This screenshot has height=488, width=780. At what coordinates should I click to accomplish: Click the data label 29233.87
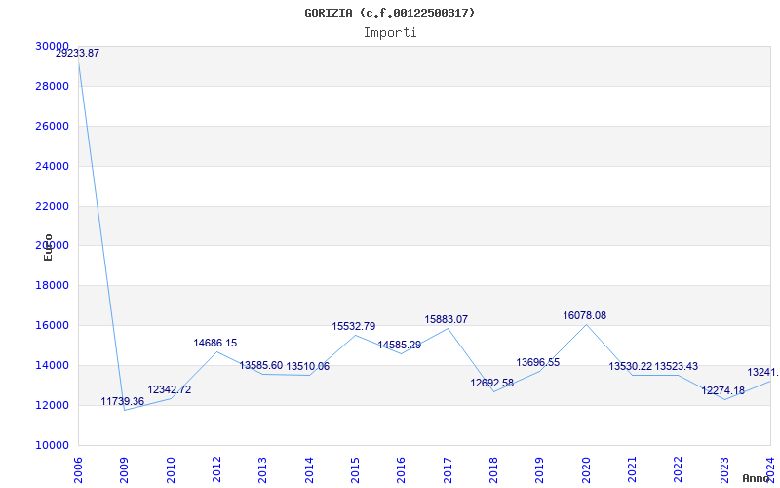77,53
